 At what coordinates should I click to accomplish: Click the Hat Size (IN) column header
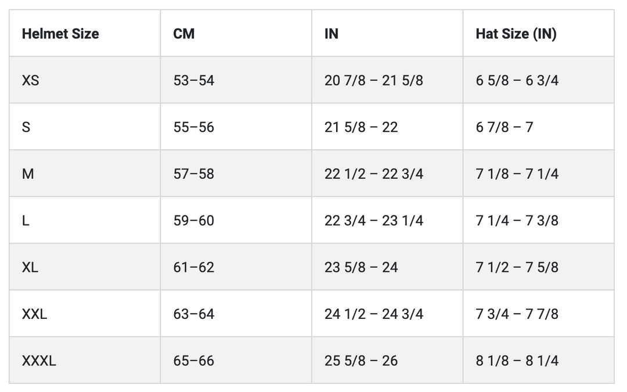(516, 34)
